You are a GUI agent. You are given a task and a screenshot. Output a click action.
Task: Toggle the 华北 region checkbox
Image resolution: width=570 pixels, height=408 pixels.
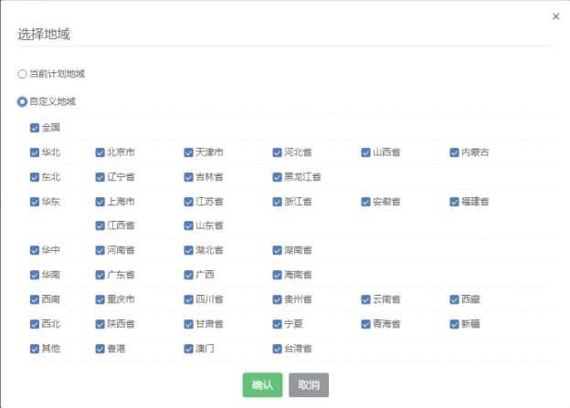[x=35, y=152]
